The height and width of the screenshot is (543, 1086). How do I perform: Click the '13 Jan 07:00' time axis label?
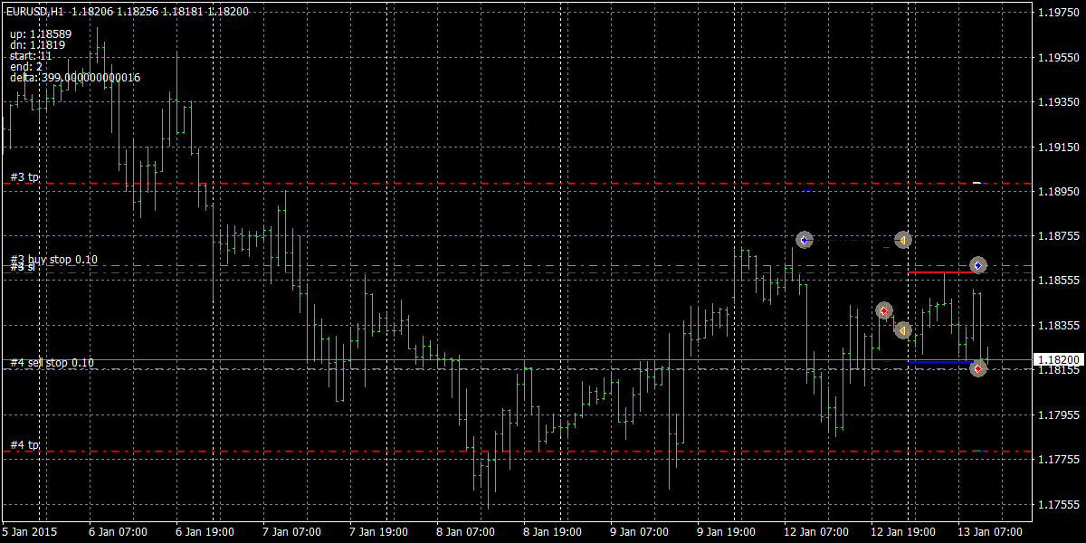[990, 532]
